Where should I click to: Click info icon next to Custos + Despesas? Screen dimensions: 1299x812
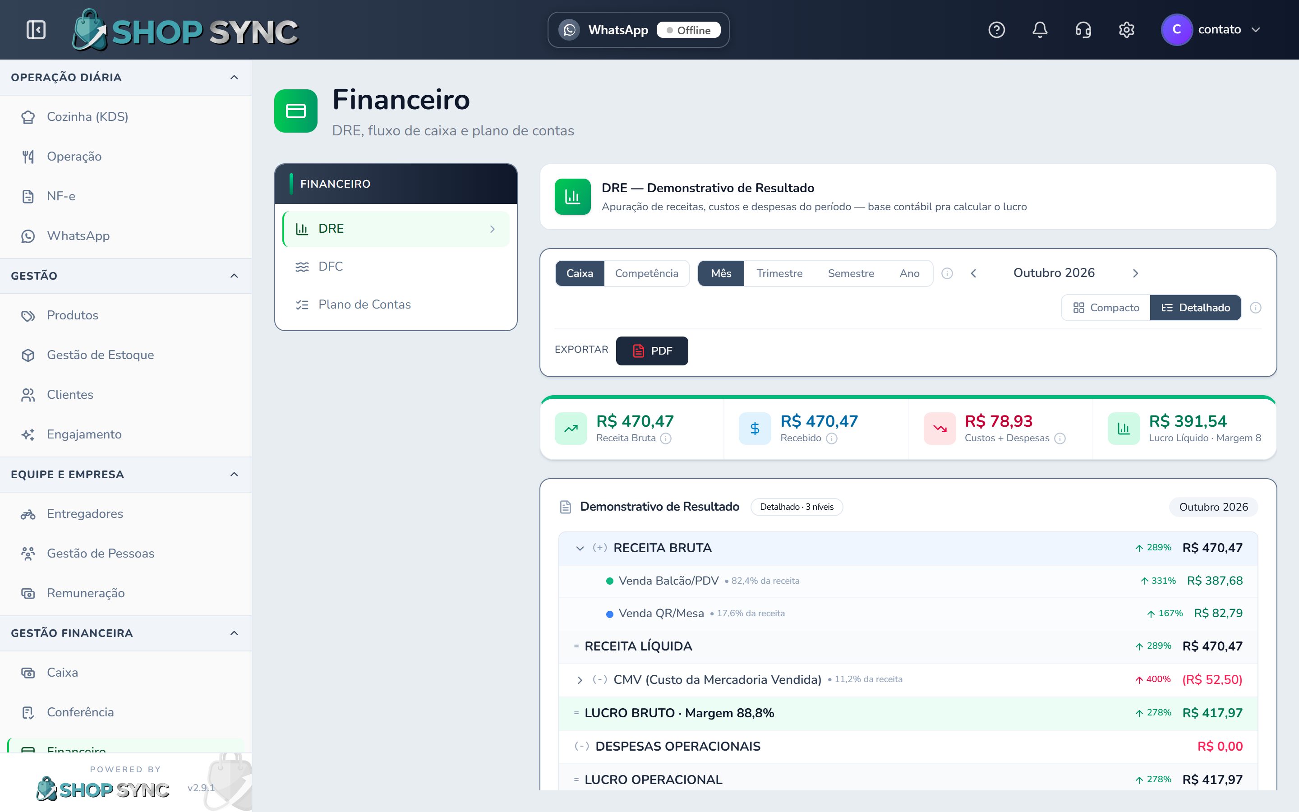pos(1059,438)
